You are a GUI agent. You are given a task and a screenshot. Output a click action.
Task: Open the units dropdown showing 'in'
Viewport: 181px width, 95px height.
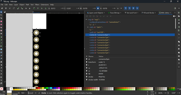[x=119, y=8]
